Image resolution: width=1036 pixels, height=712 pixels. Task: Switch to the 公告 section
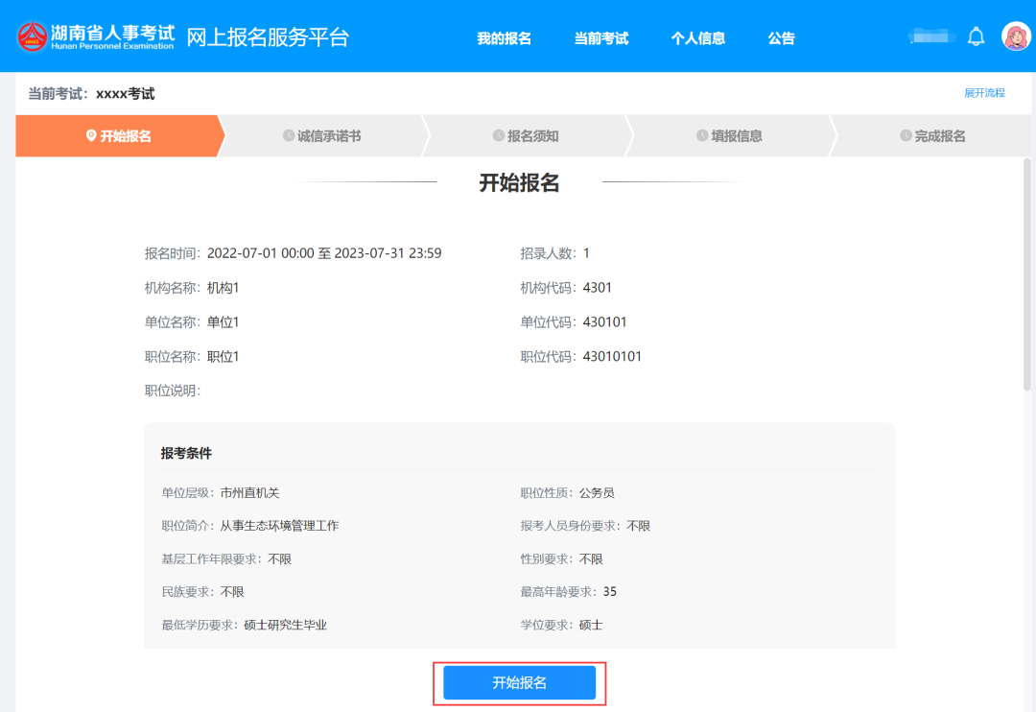click(x=781, y=38)
